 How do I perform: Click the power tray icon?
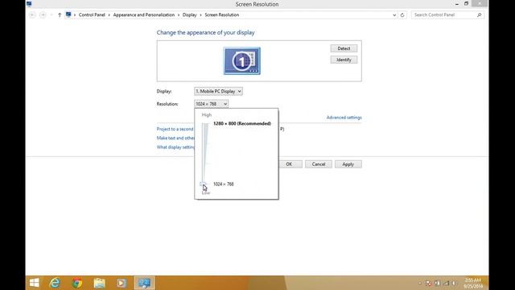coord(437,283)
